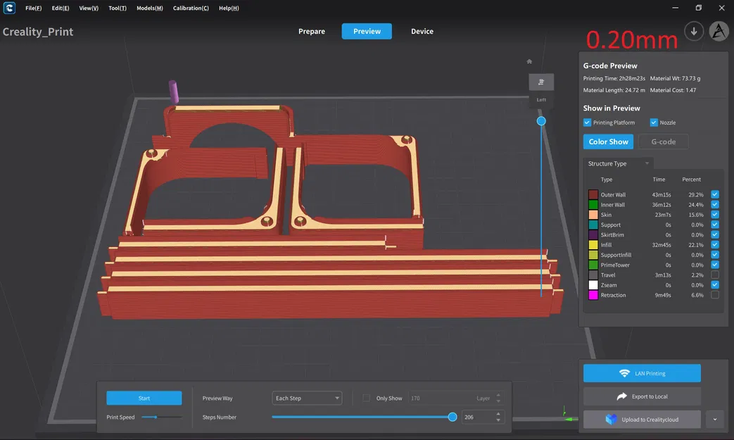Open the user account avatar icon

pyautogui.click(x=719, y=32)
